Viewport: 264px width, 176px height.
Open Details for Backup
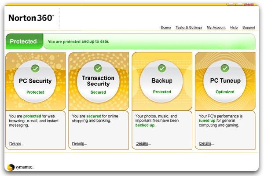(x=143, y=143)
